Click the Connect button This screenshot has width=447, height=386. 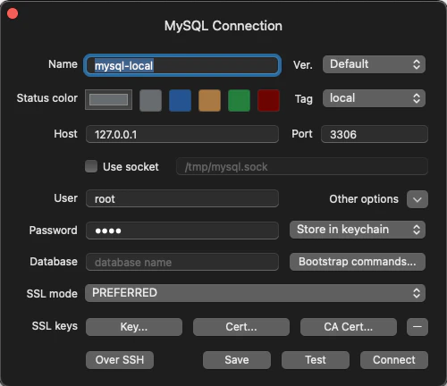pos(394,360)
